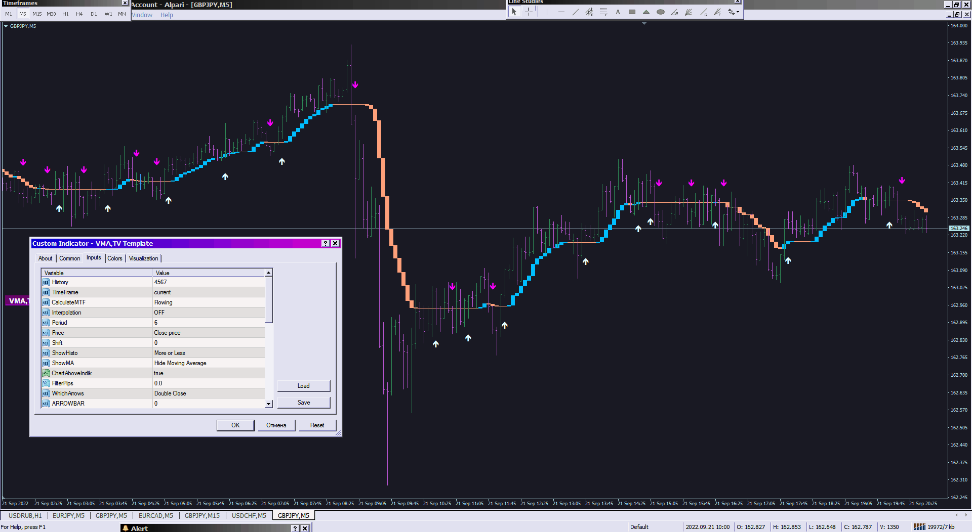
Task: Switch to D1 timeframe
Action: [x=94, y=14]
